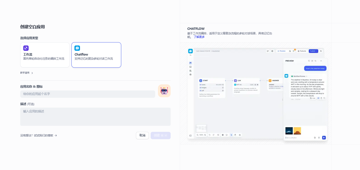
Task: Click the 创建 create button
Action: tap(161, 135)
